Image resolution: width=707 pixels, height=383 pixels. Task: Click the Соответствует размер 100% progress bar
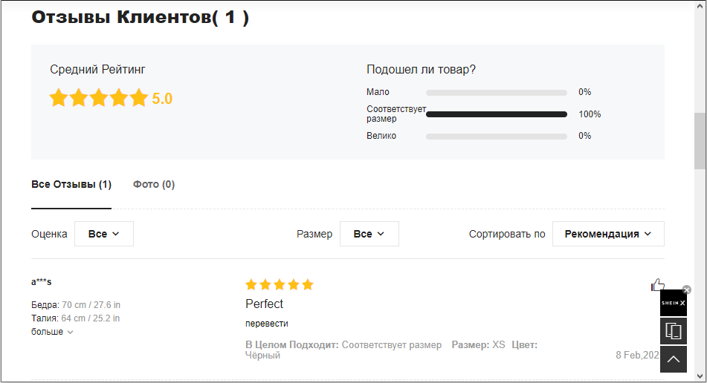tap(497, 114)
